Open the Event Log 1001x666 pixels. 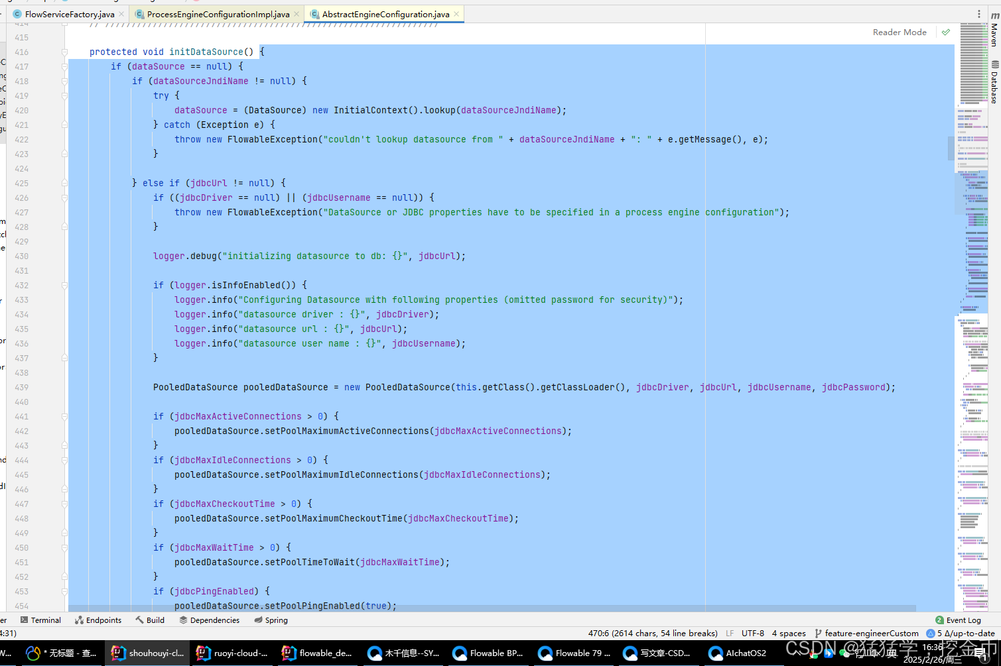(957, 620)
